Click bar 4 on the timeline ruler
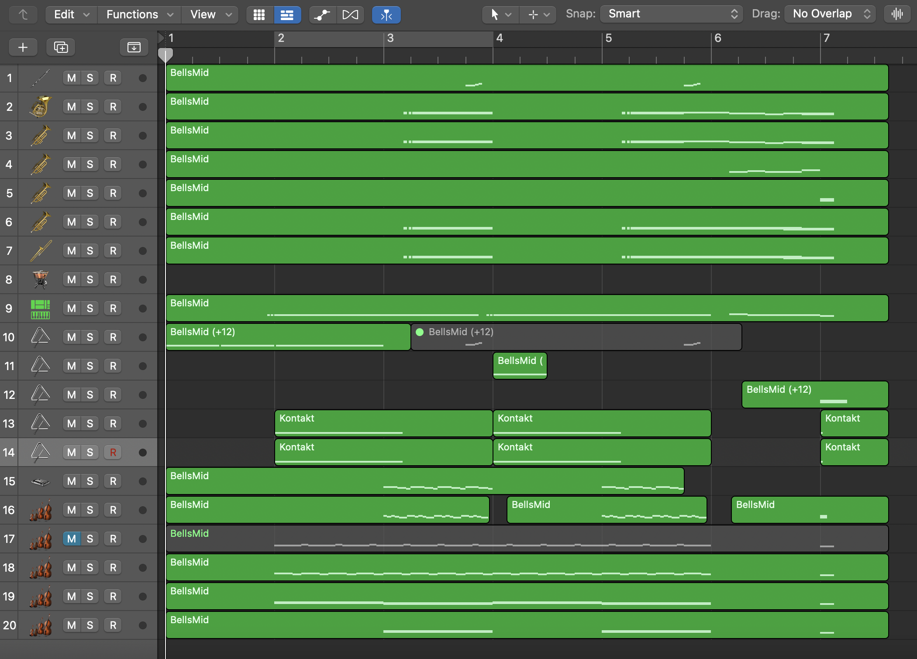Screen dimensions: 917x659 (499, 38)
